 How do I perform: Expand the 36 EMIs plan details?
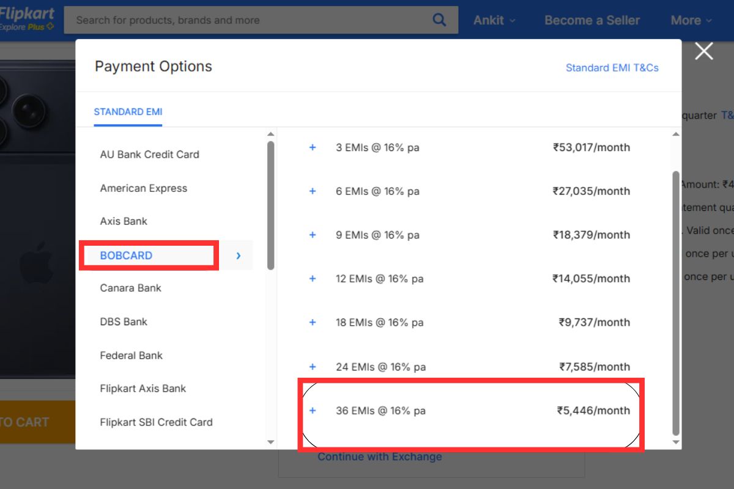click(x=313, y=411)
